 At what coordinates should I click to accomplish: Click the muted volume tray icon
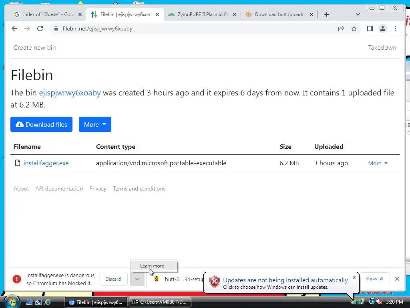click(x=379, y=302)
